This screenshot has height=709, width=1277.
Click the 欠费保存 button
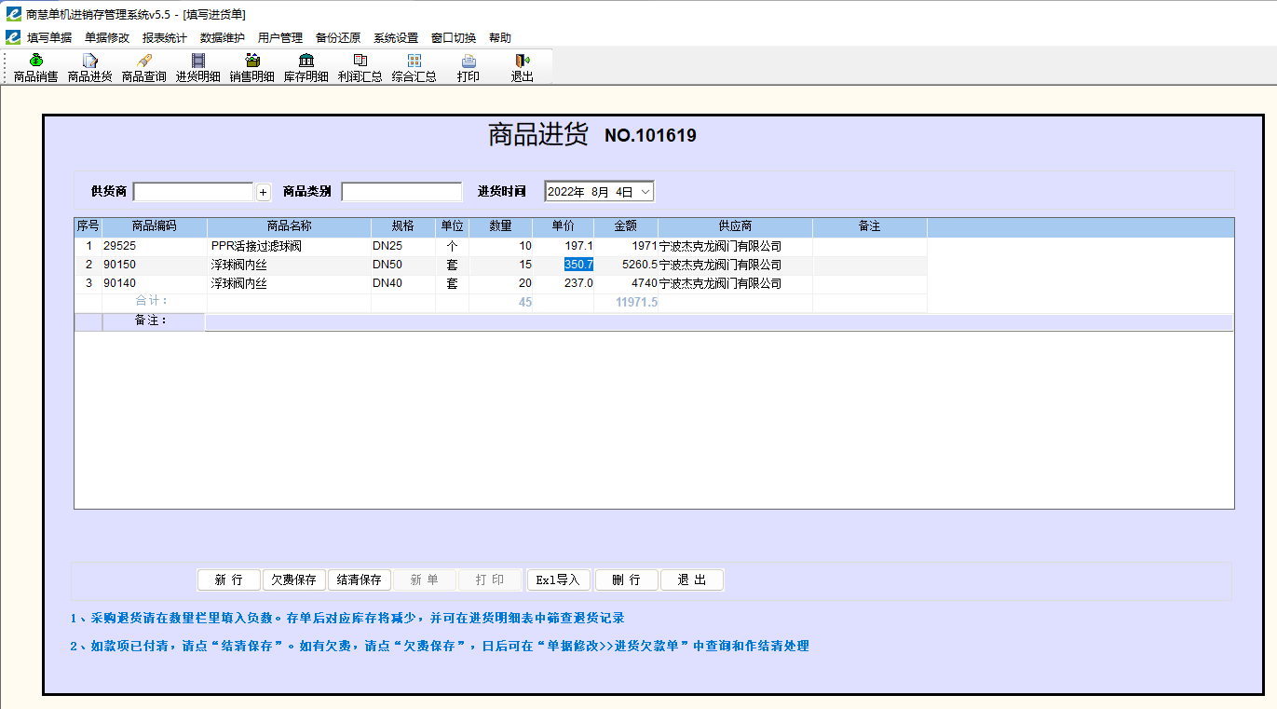coord(294,579)
